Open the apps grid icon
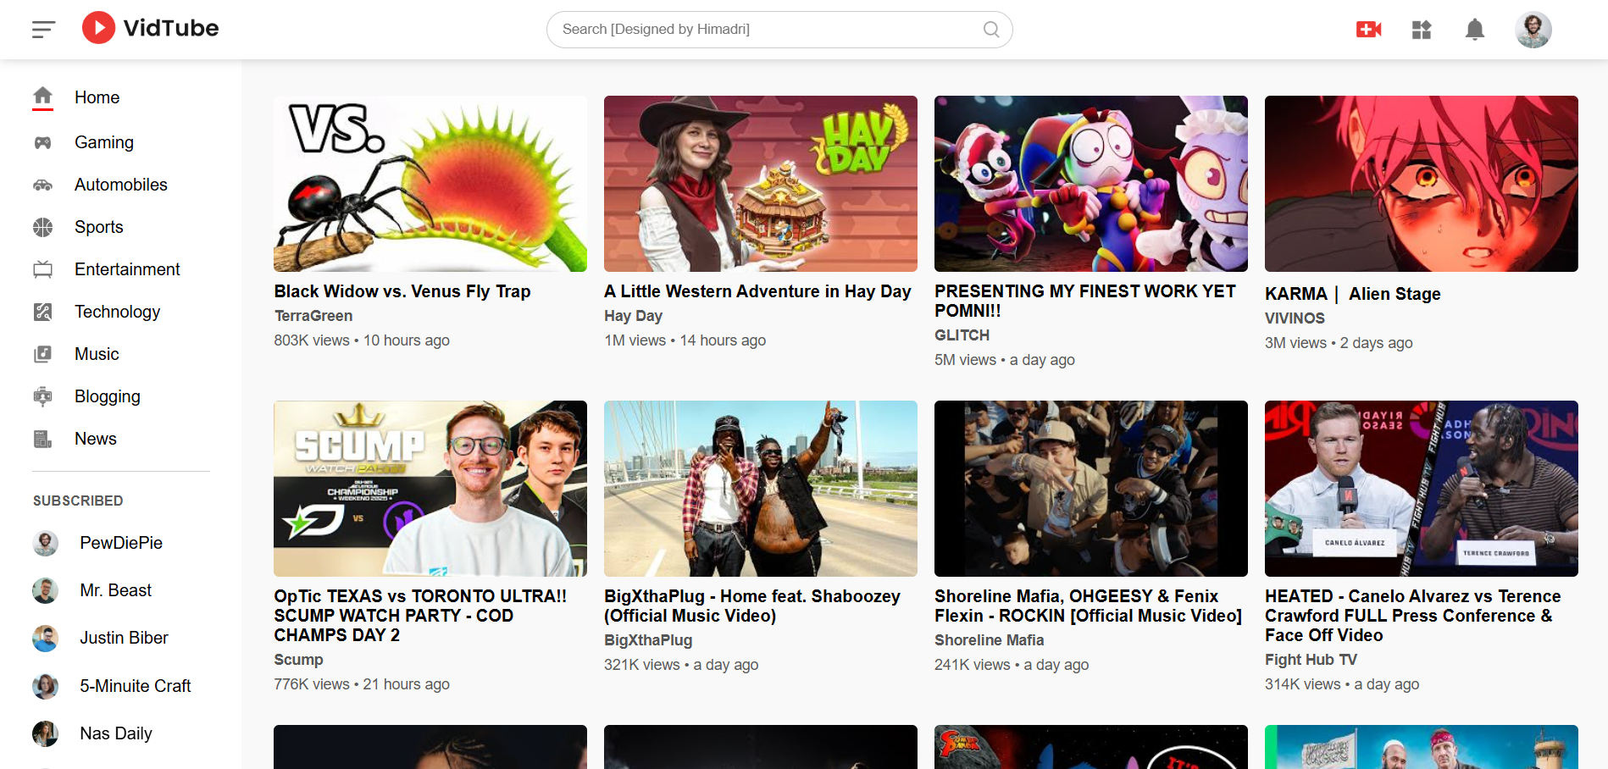This screenshot has height=769, width=1608. click(1422, 30)
